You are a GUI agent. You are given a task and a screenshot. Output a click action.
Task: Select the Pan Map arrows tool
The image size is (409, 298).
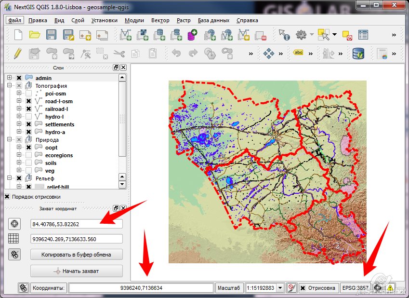click(x=269, y=54)
